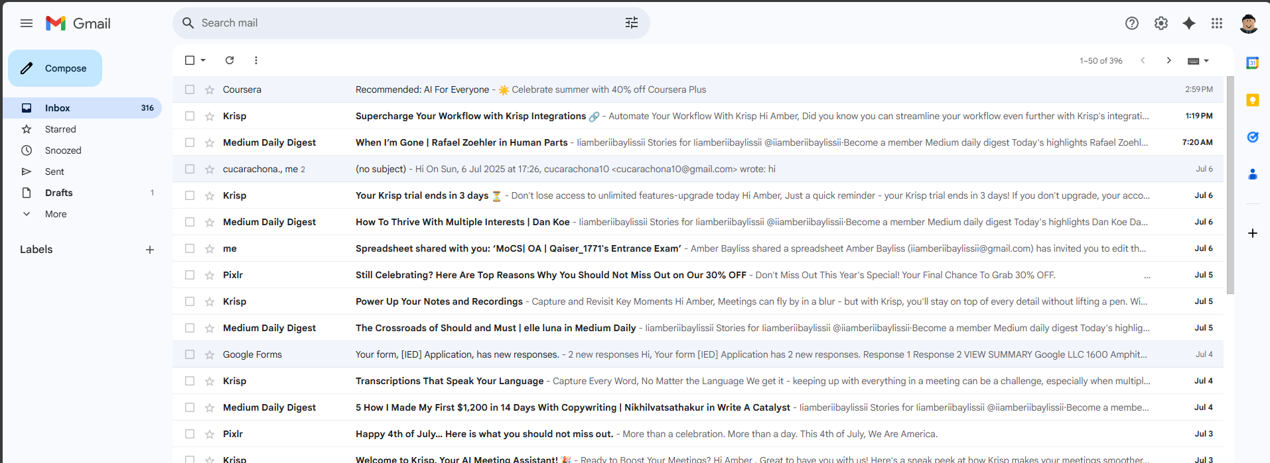Screen dimensions: 1270x463
Task: Open The Crossroads of Should and Must email
Action: click(x=698, y=328)
